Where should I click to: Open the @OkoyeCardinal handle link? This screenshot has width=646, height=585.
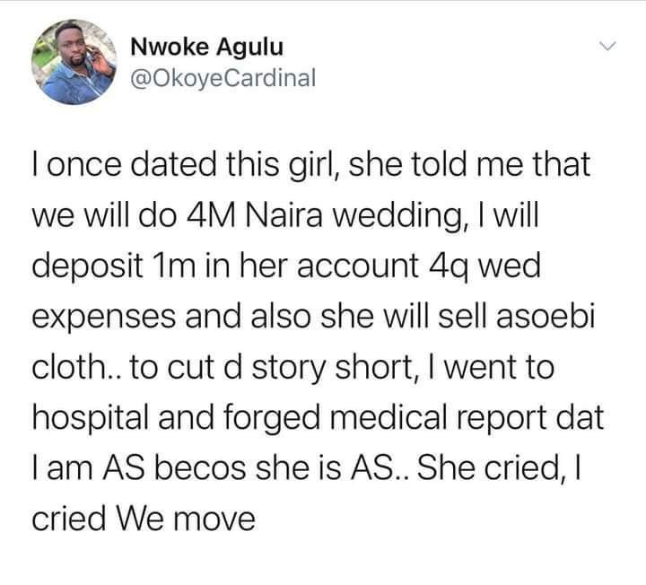click(223, 78)
